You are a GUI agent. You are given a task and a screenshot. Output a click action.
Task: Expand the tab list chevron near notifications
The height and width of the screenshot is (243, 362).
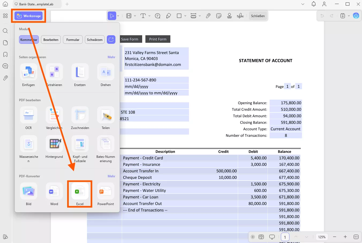pyautogui.click(x=303, y=4)
